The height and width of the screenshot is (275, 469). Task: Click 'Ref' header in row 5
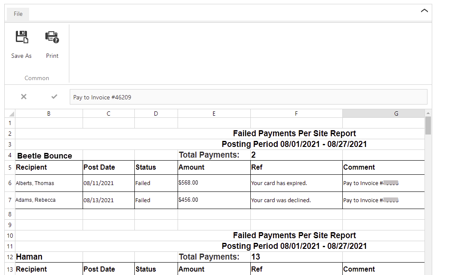tap(297, 167)
